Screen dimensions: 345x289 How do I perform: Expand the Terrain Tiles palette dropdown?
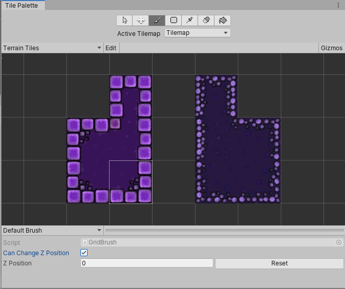[52, 48]
